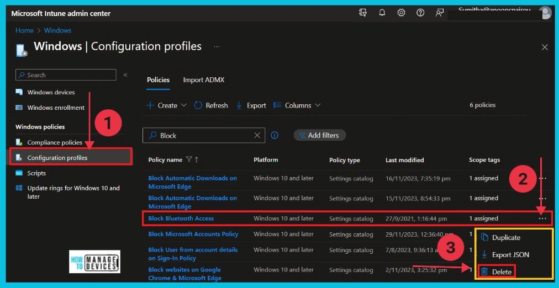Open settings gear in header
This screenshot has height=288, width=559.
click(x=401, y=13)
